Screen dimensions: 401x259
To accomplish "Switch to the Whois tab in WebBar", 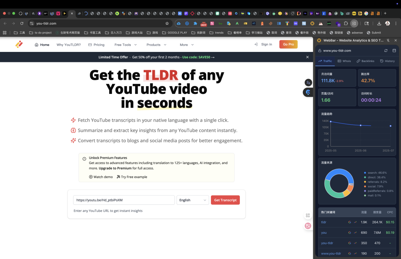I will coord(344,61).
